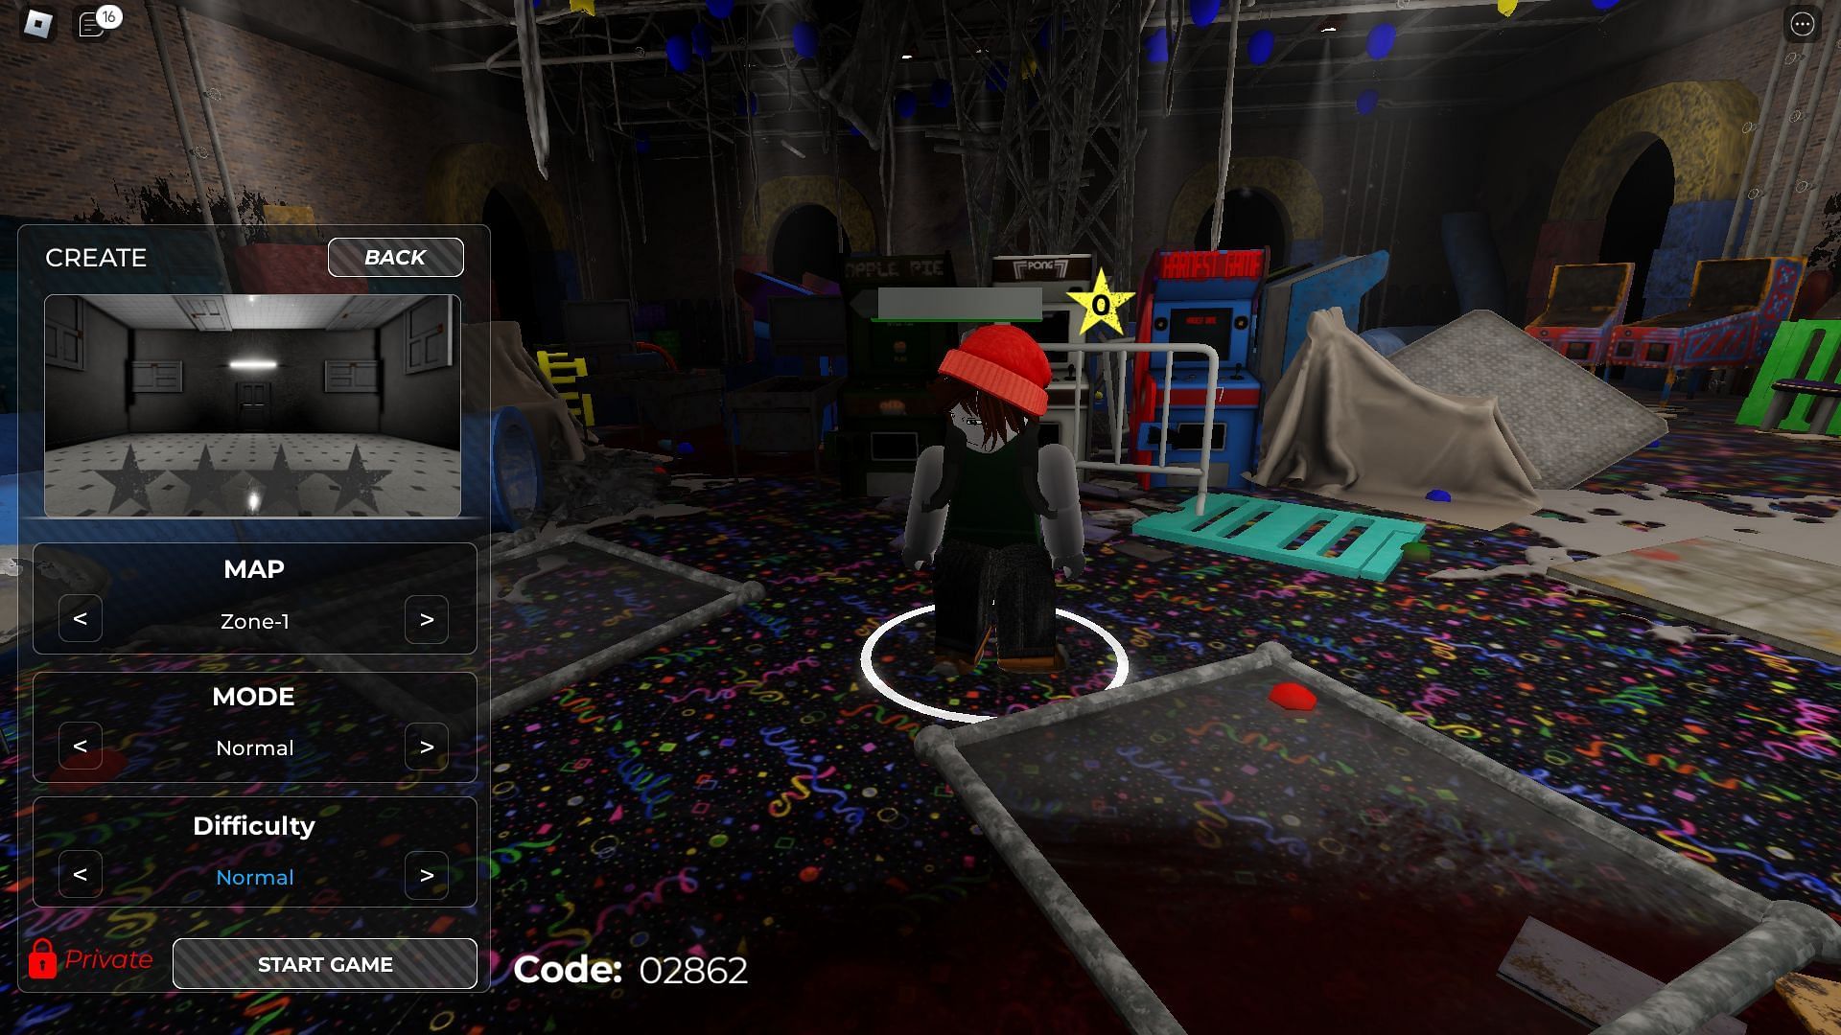Select next MODE with right arrow
The image size is (1841, 1035).
point(428,746)
